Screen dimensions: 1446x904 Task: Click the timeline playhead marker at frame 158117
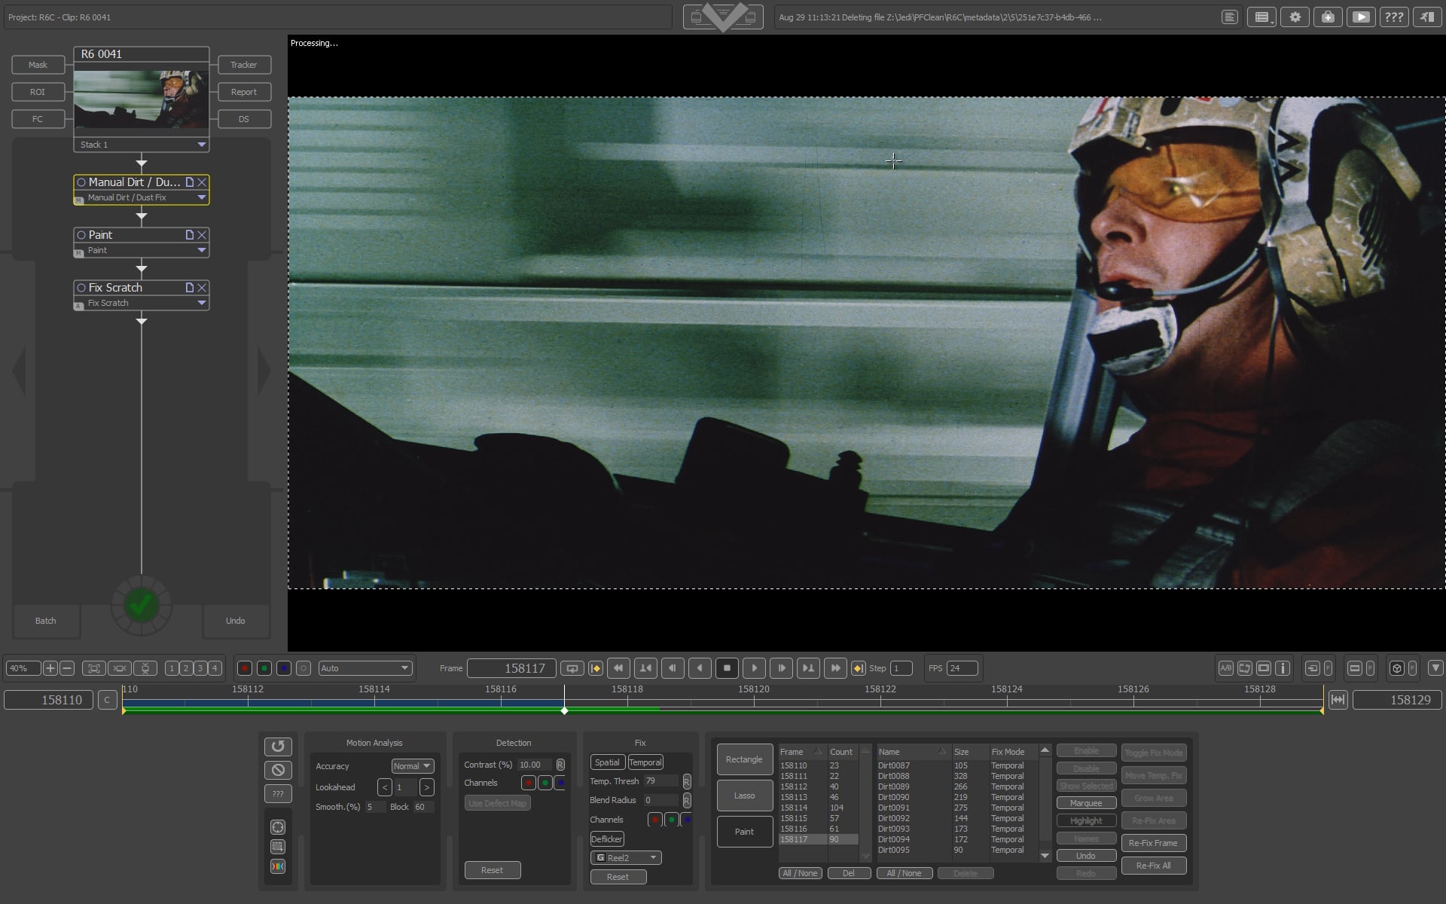(x=564, y=710)
